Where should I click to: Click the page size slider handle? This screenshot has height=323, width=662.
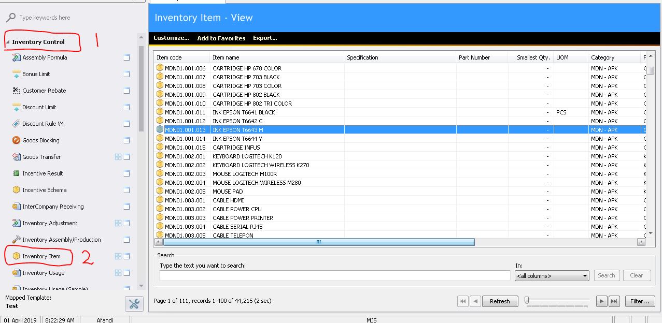(527, 300)
